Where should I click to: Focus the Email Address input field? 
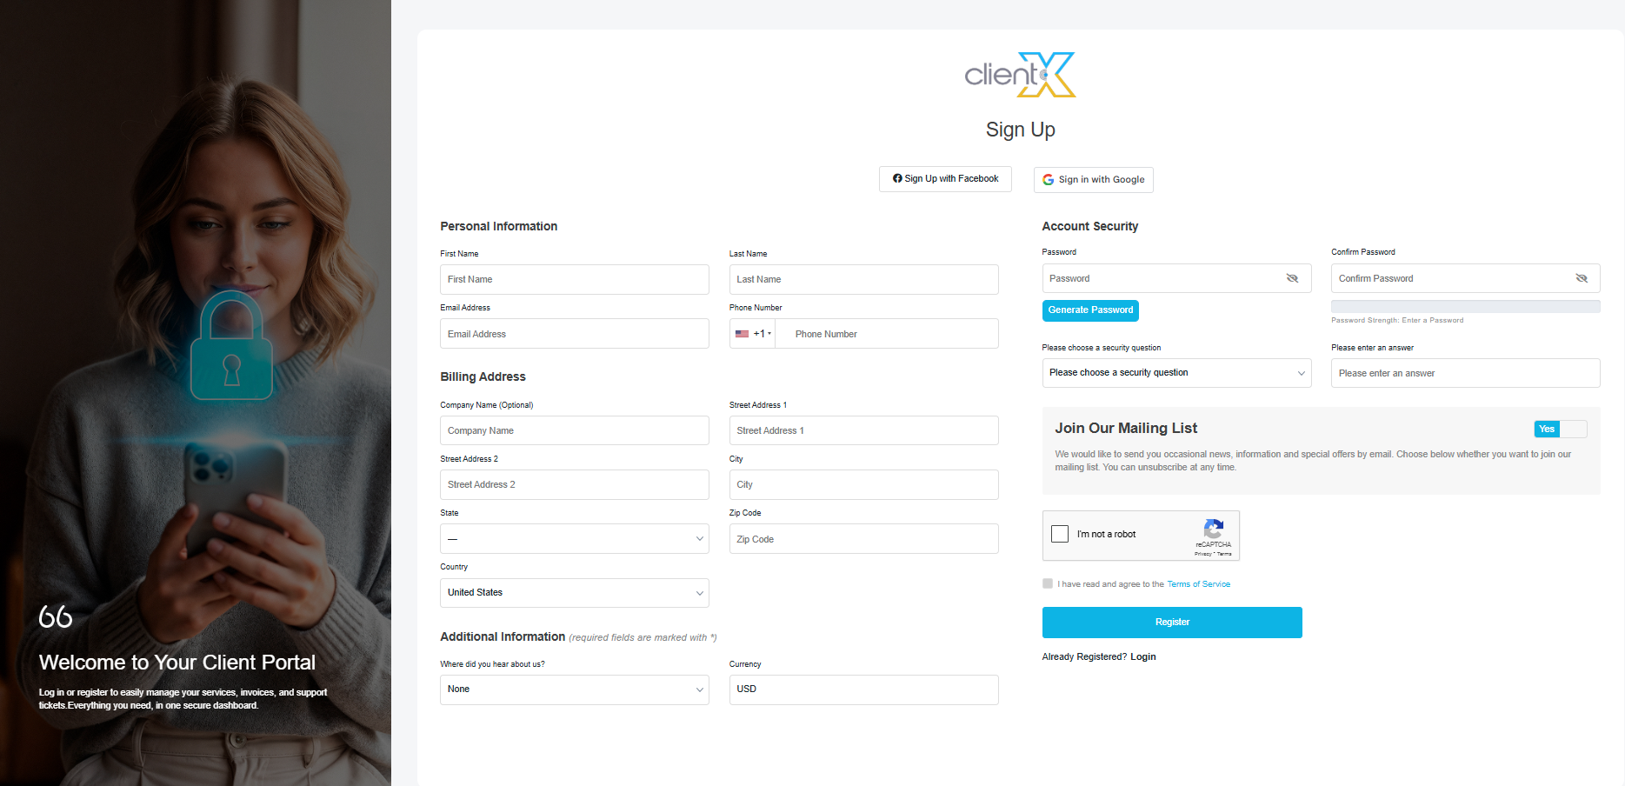[574, 334]
